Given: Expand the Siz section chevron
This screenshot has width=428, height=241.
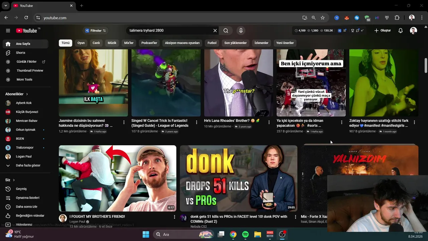Looking at the screenshot, I should click(14, 180).
